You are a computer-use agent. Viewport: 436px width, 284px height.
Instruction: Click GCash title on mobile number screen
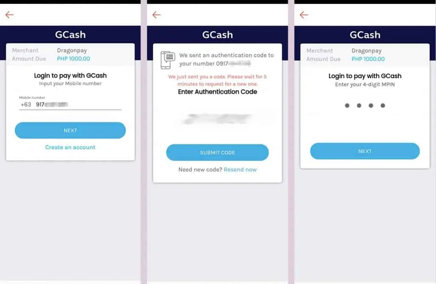[x=70, y=35]
